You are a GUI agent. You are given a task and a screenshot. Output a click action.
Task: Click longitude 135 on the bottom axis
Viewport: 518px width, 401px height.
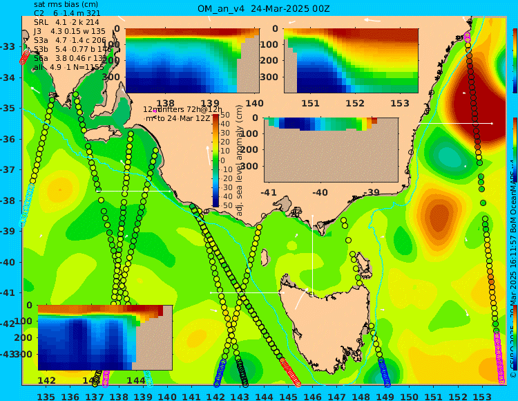46,396
